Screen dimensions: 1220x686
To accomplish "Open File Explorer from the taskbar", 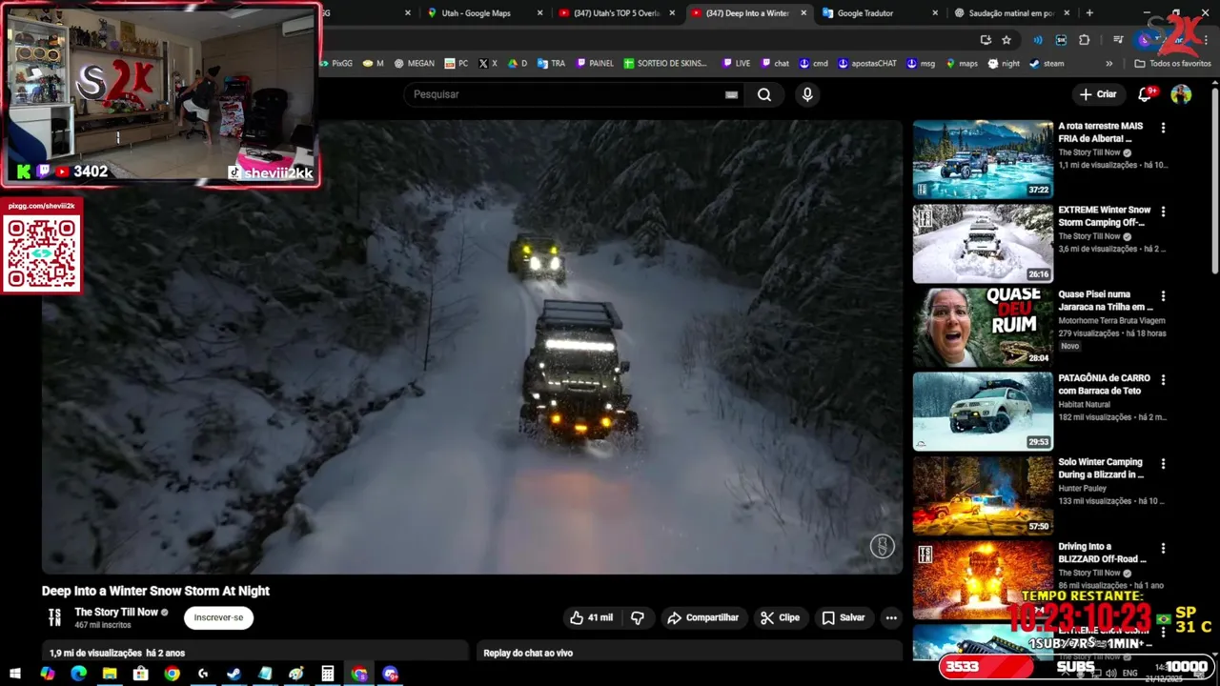I will point(110,674).
